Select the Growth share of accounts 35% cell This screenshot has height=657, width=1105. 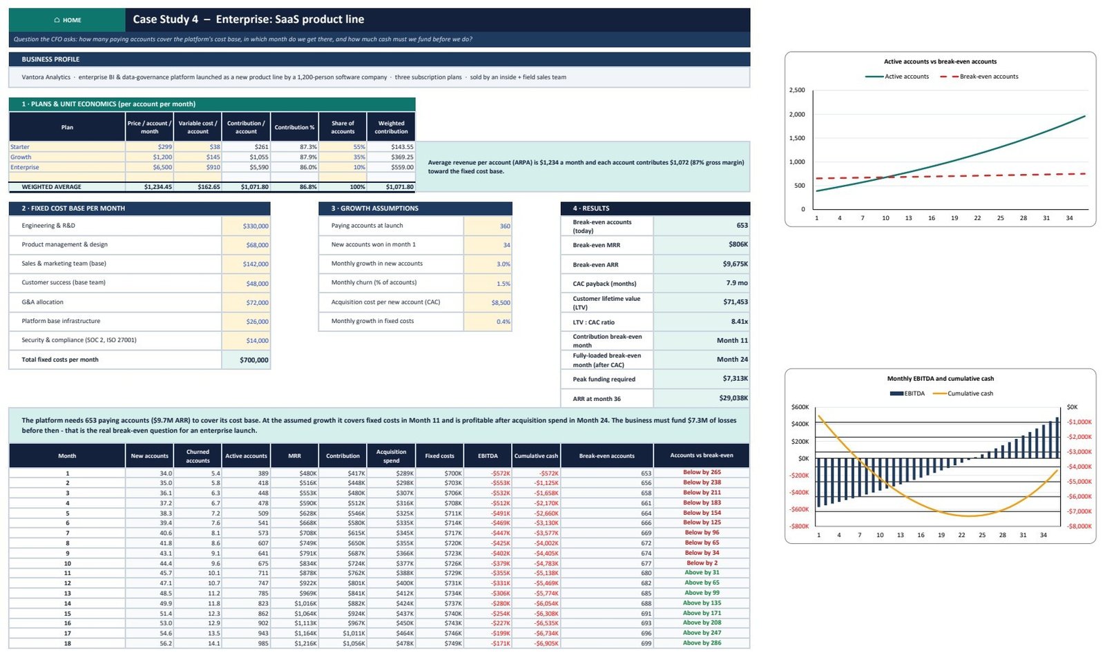click(343, 157)
